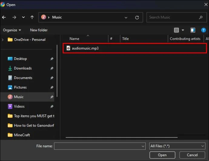Open the recent locations chevron
Viewport: 209px width, 161px height.
point(23,17)
